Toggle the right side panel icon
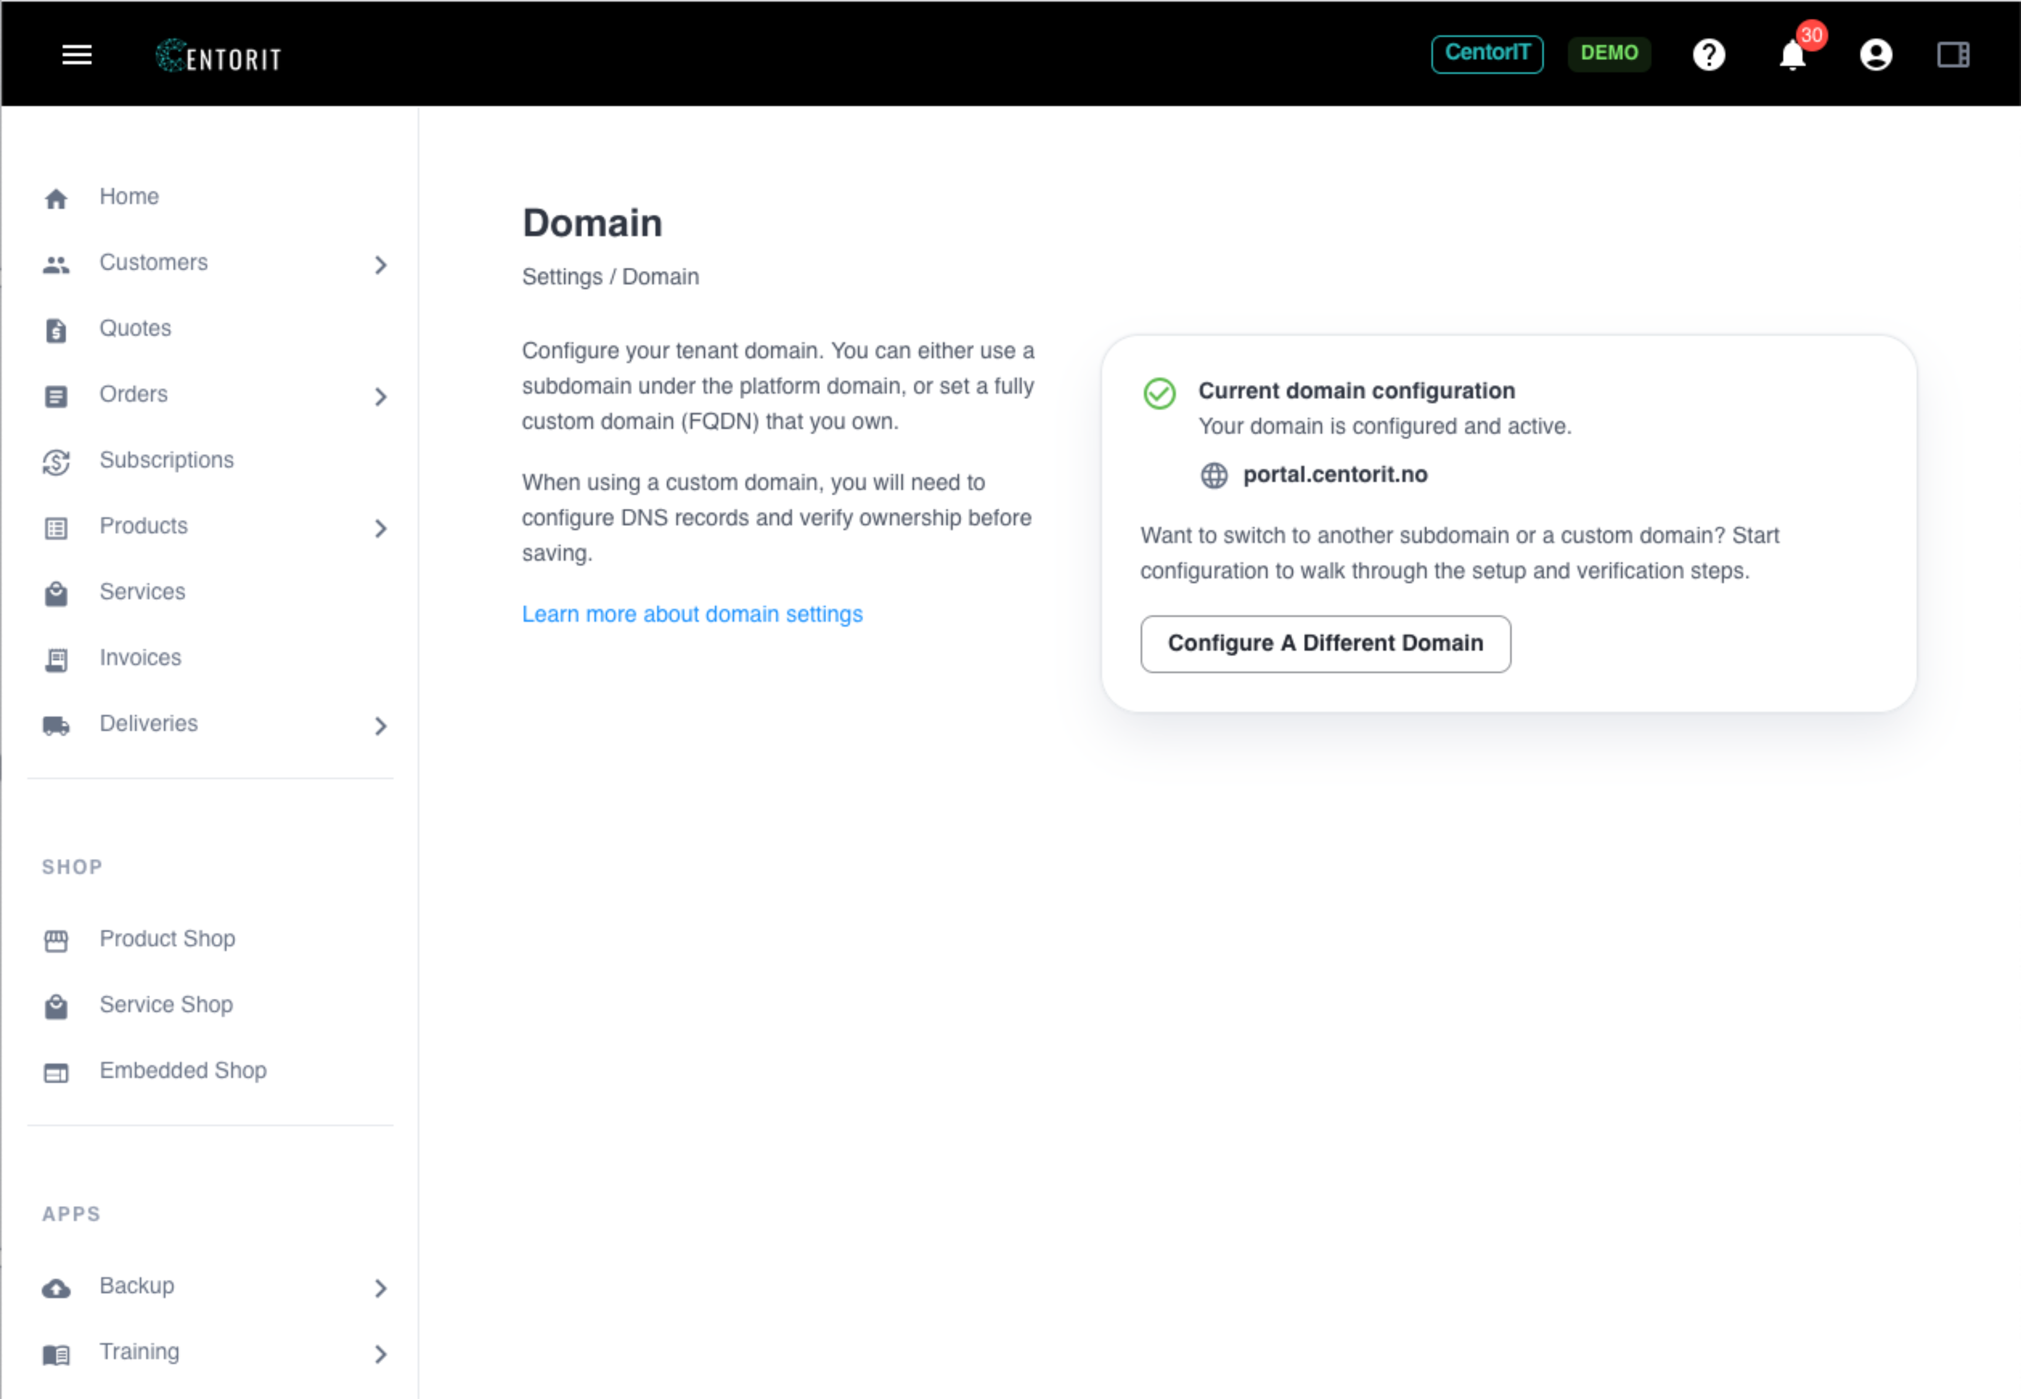 click(x=1953, y=55)
